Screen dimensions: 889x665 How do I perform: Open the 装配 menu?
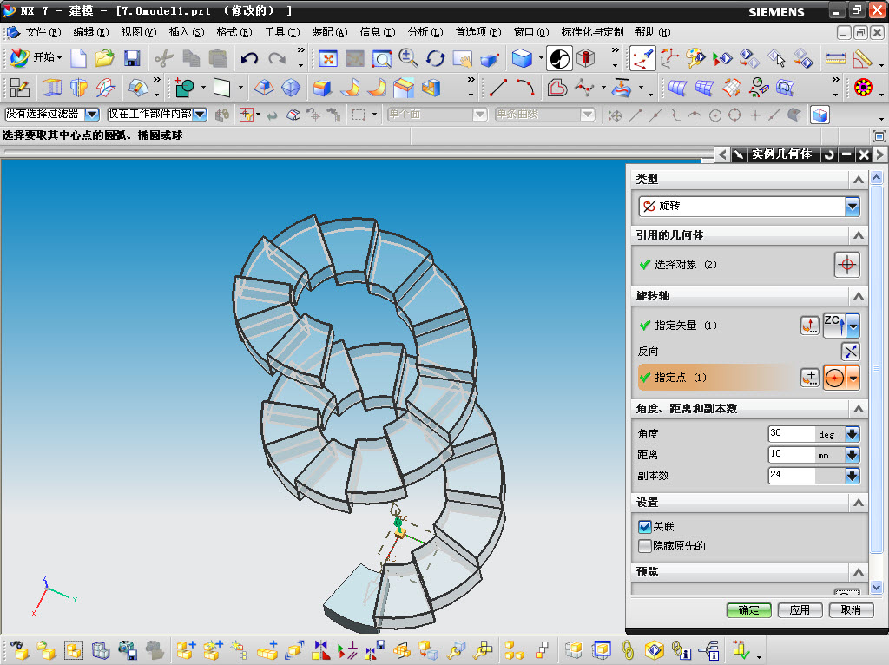329,32
